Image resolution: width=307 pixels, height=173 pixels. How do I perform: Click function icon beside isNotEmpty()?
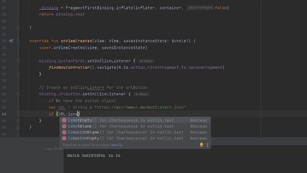(64, 120)
